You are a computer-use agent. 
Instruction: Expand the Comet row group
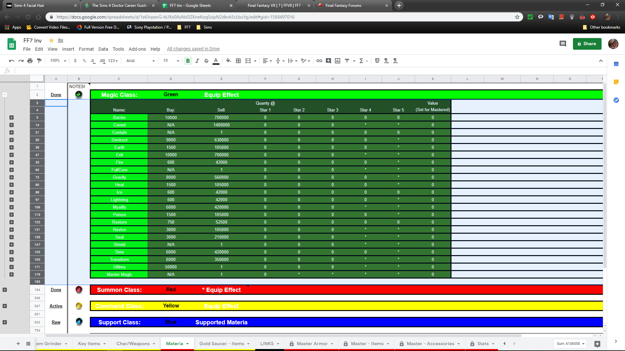[11, 125]
